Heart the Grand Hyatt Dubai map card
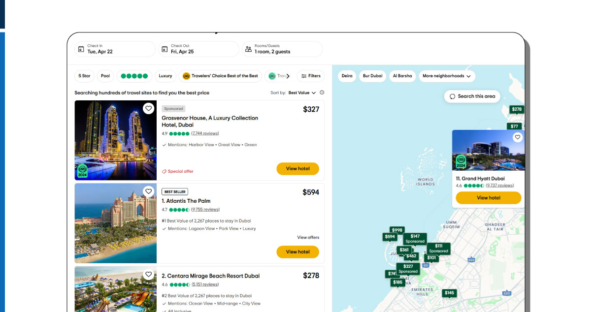This screenshot has height=312, width=592. 518,137
